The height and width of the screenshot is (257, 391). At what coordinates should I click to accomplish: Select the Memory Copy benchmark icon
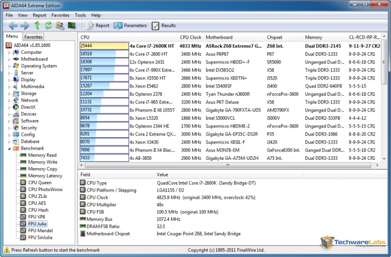pyautogui.click(x=23, y=169)
